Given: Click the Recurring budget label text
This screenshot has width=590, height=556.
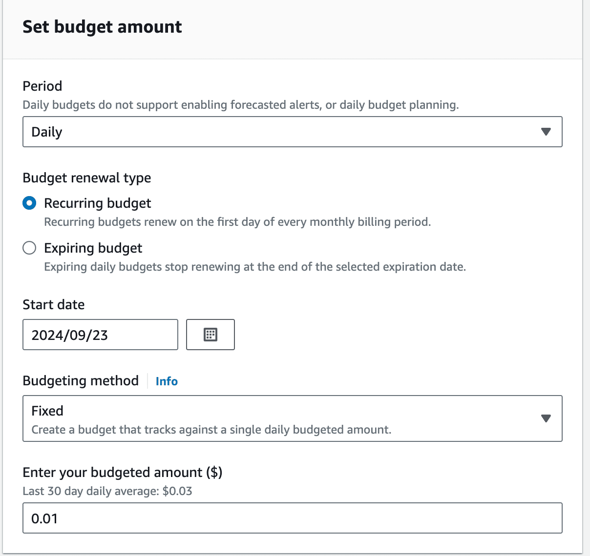Looking at the screenshot, I should 97,203.
